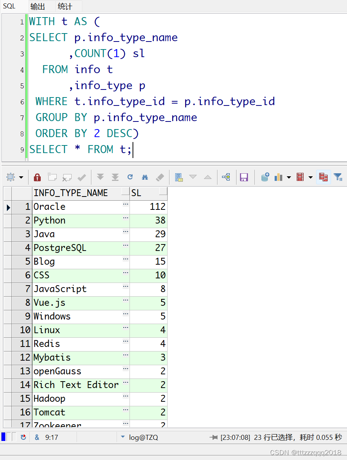347x460 pixels.
Task: Select row 1 by its row number
Action: point(22,207)
